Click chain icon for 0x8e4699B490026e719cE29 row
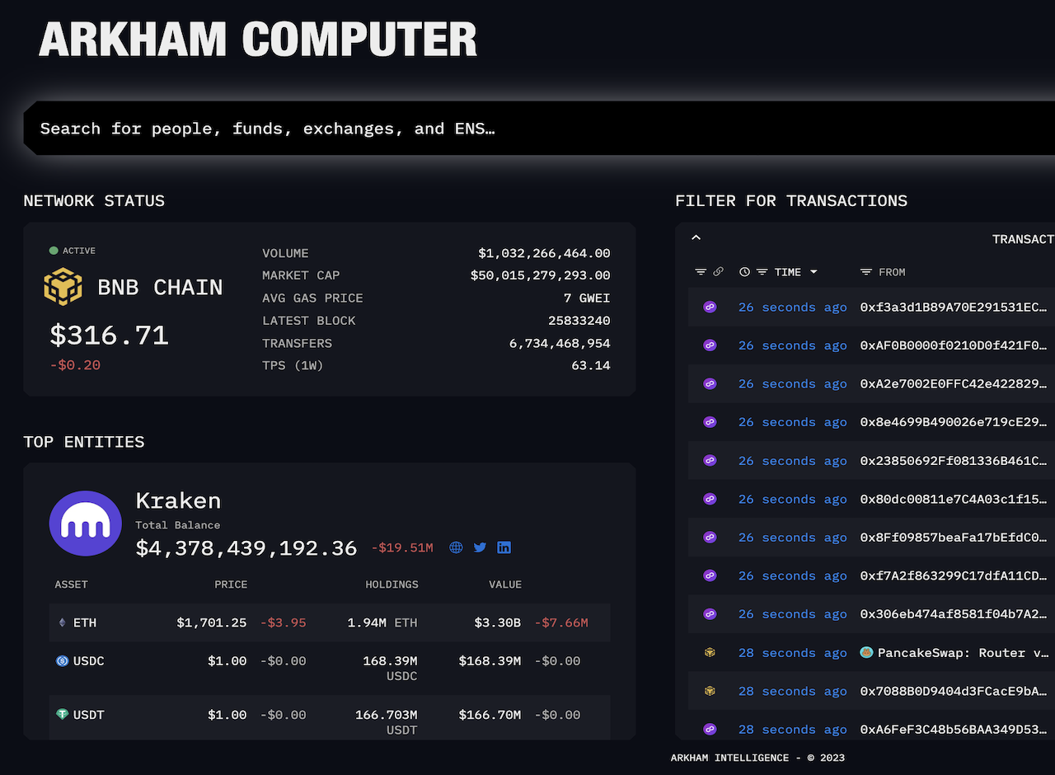Viewport: 1055px width, 775px height. (710, 422)
